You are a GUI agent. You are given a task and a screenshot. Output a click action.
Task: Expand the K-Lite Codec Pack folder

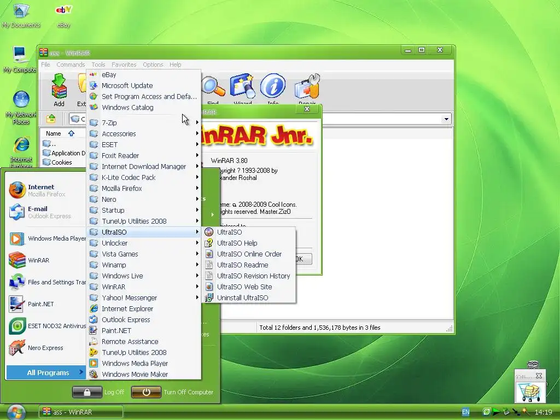point(144,178)
